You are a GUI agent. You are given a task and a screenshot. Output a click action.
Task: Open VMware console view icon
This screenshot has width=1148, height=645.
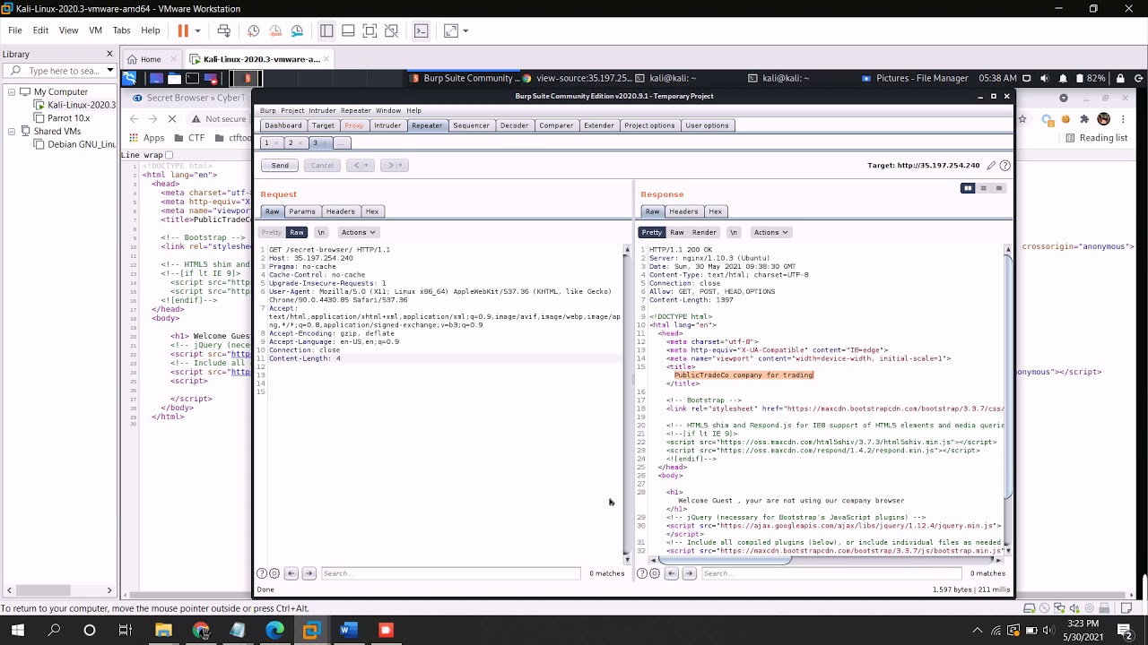click(421, 30)
